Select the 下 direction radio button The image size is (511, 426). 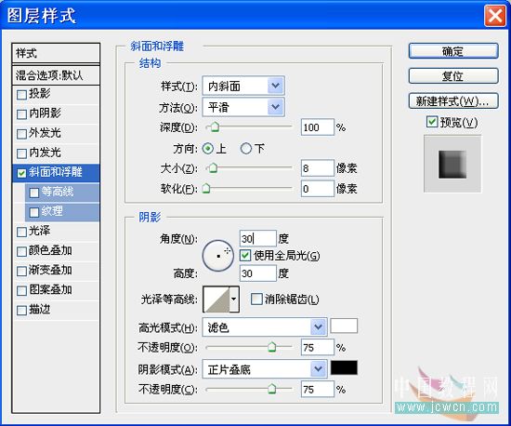pos(246,149)
